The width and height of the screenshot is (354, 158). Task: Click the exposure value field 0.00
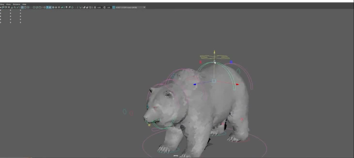[x=99, y=7]
